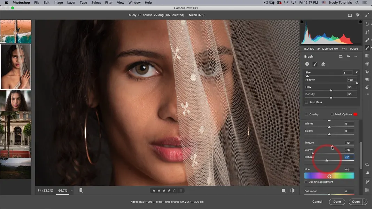372x209 pixels.
Task: Reset Brush adjustments with undo arrow
Action: (341, 56)
